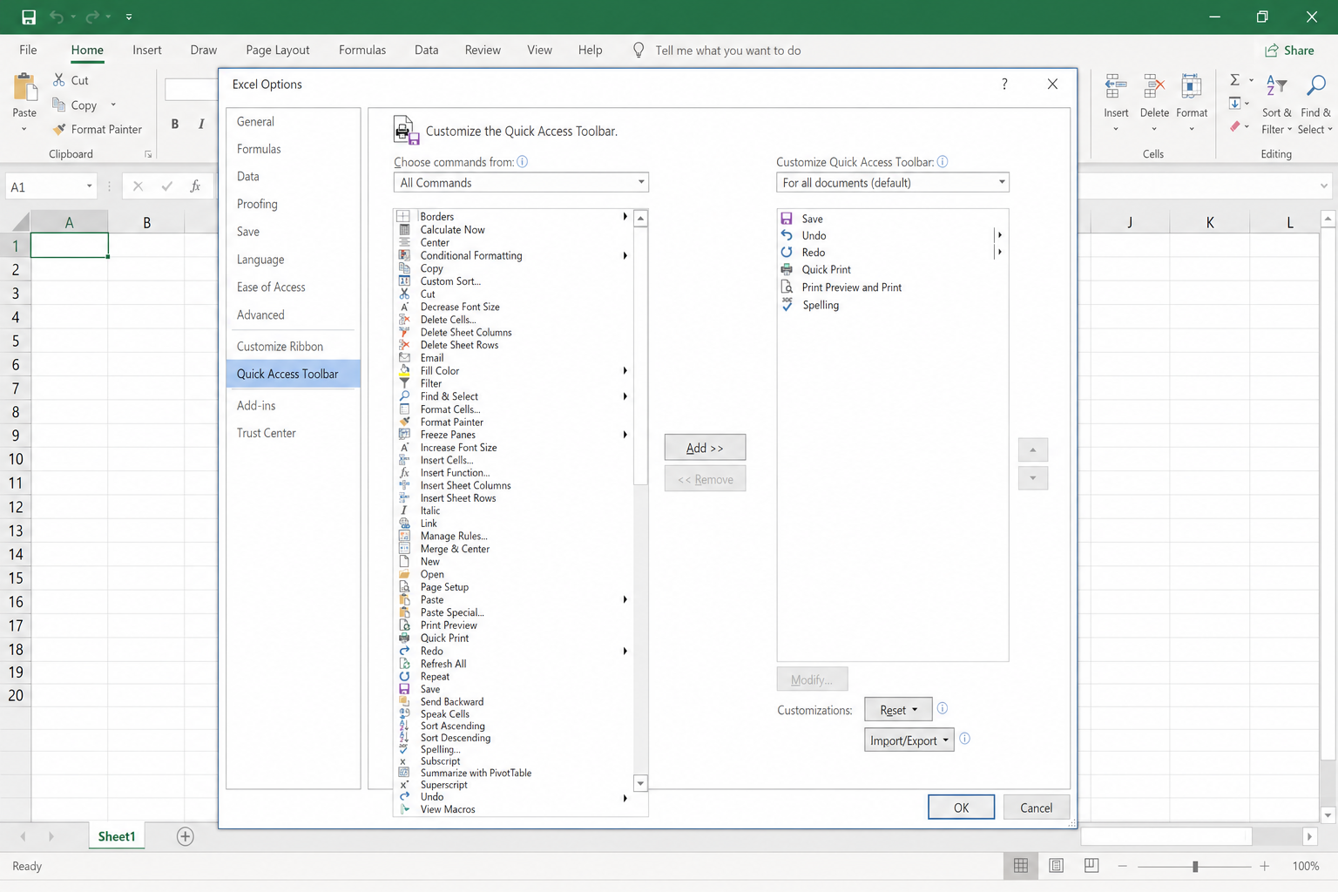The image size is (1338, 892).
Task: Click the Share button
Action: pos(1289,50)
